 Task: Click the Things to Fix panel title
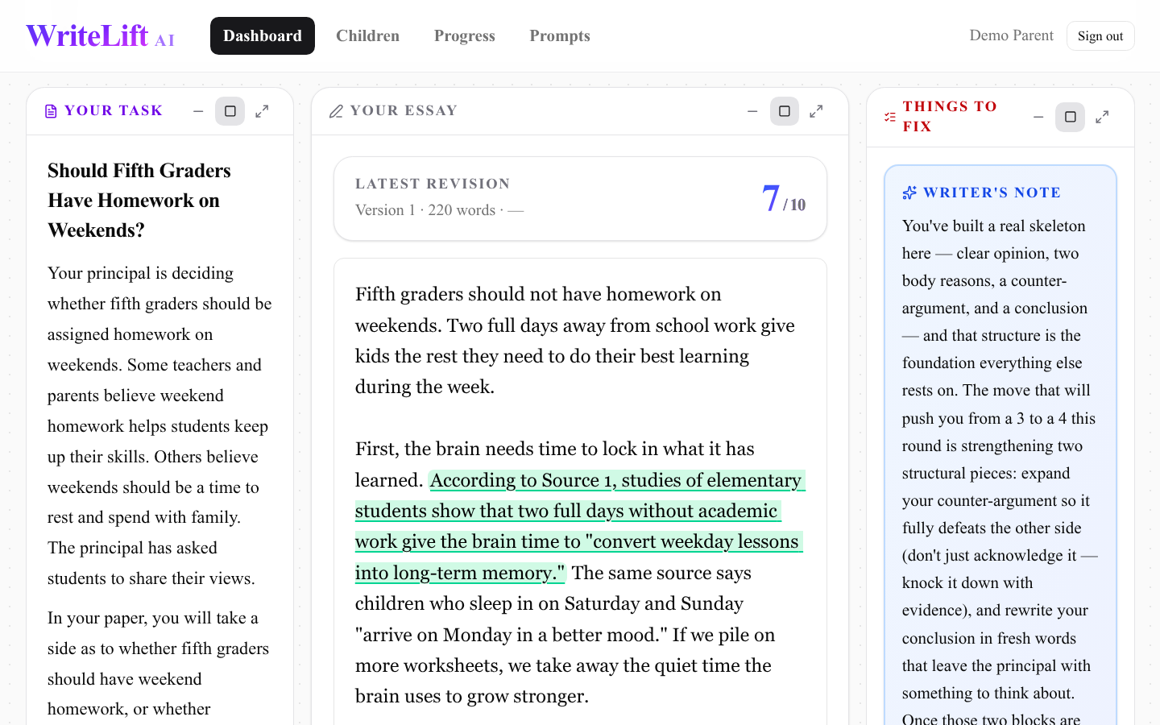pyautogui.click(x=950, y=117)
